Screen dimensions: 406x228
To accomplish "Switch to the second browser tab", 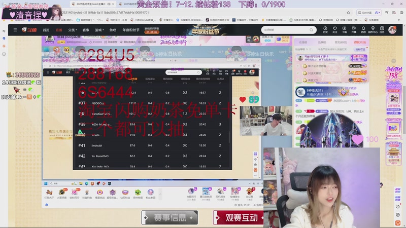I will pos(128,4).
